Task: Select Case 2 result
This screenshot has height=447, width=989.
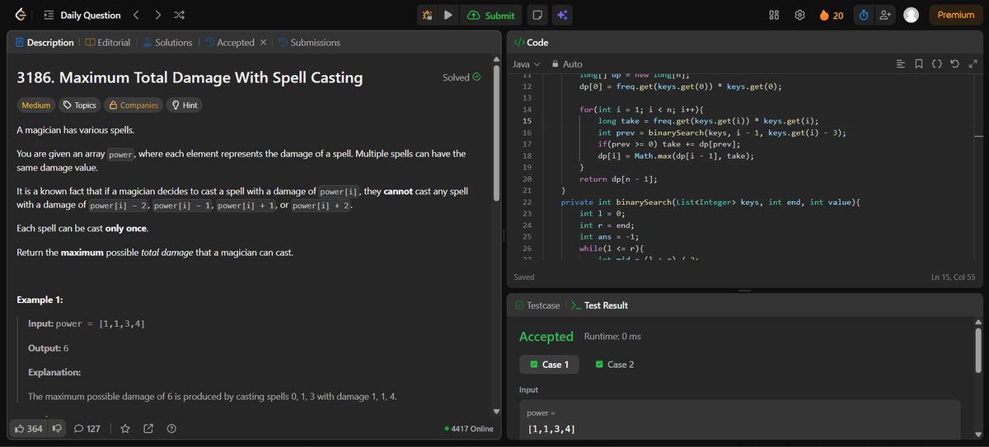Action: point(615,365)
